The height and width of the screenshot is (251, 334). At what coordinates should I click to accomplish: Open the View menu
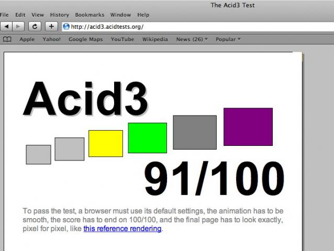pos(38,15)
